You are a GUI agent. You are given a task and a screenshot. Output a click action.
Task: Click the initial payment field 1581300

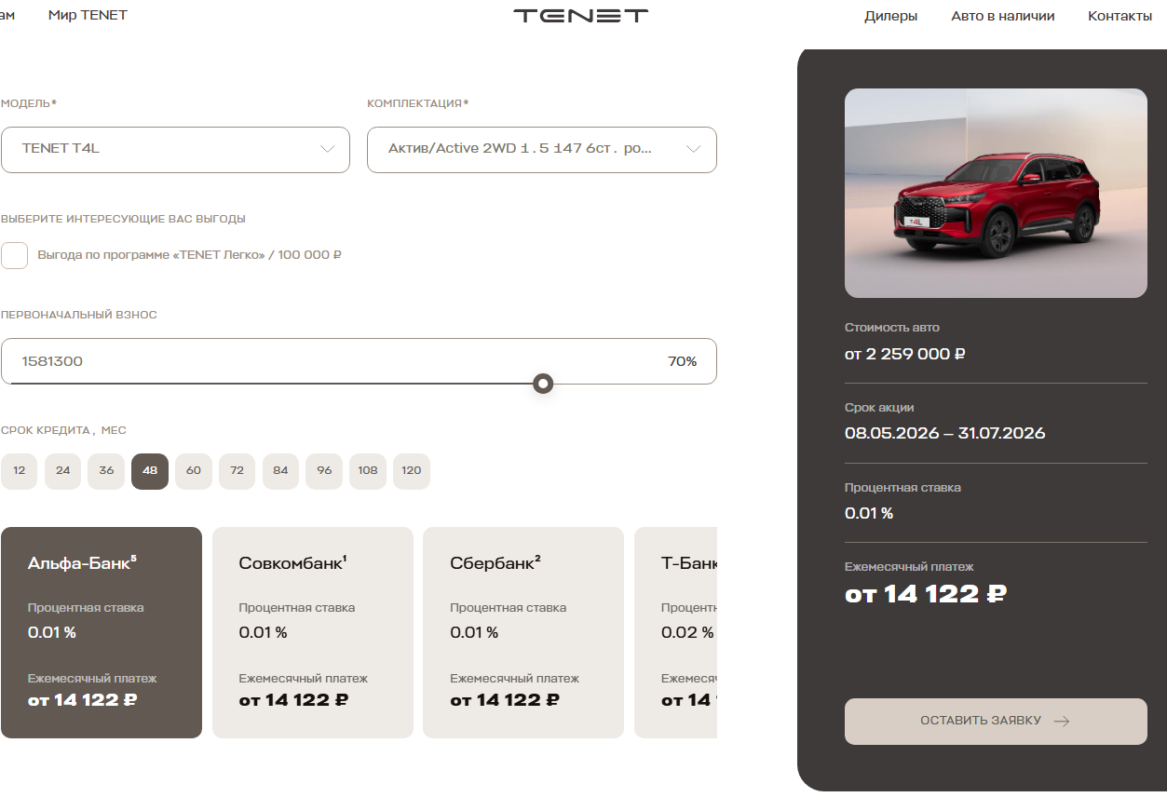[x=359, y=361]
